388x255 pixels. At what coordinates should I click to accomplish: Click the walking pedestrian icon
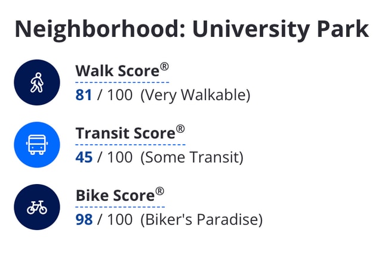tap(37, 82)
